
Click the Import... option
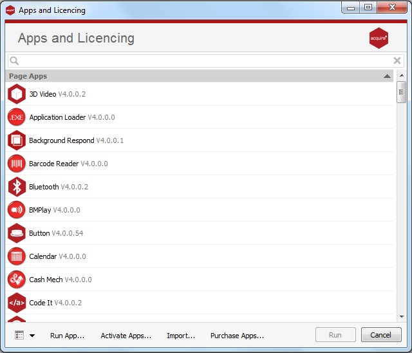[x=181, y=336]
